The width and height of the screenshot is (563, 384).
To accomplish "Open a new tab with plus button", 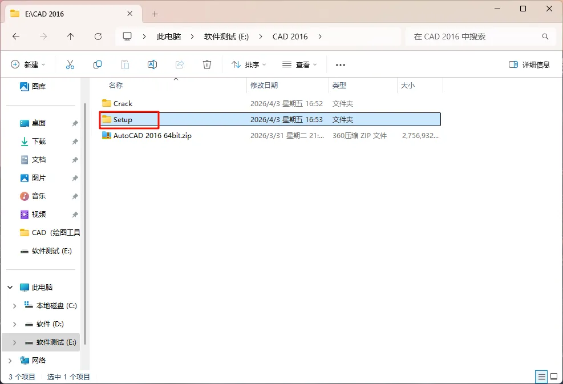I will point(155,14).
